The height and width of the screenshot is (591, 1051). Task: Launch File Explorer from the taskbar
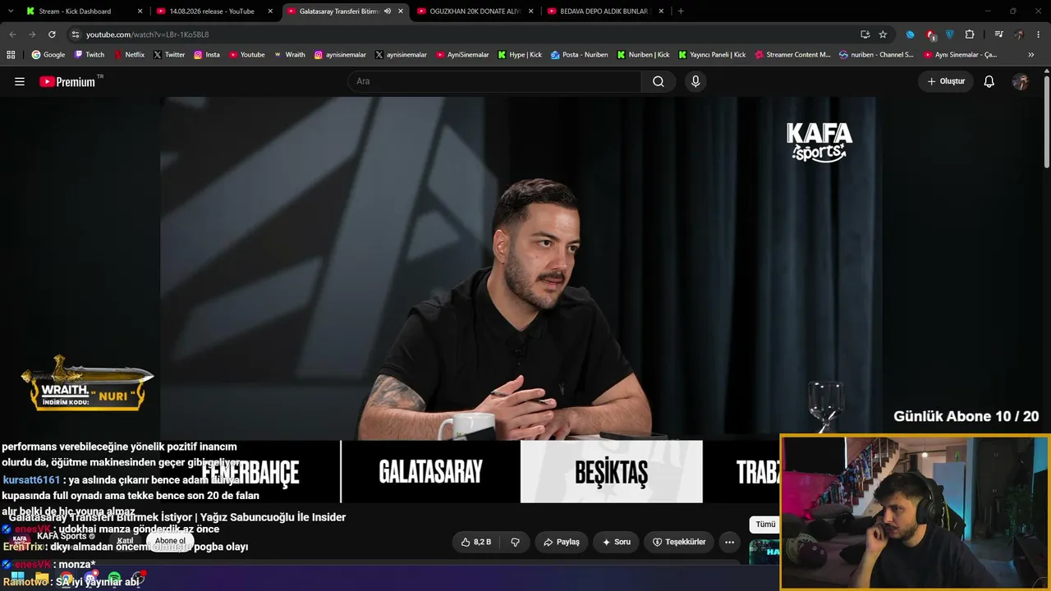pos(42,578)
